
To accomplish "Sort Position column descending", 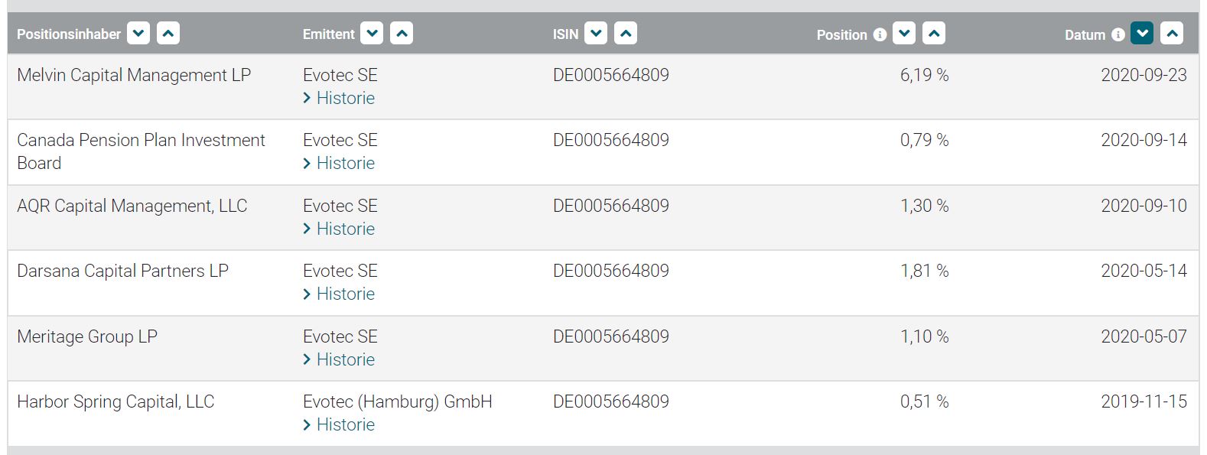I will click(x=904, y=34).
